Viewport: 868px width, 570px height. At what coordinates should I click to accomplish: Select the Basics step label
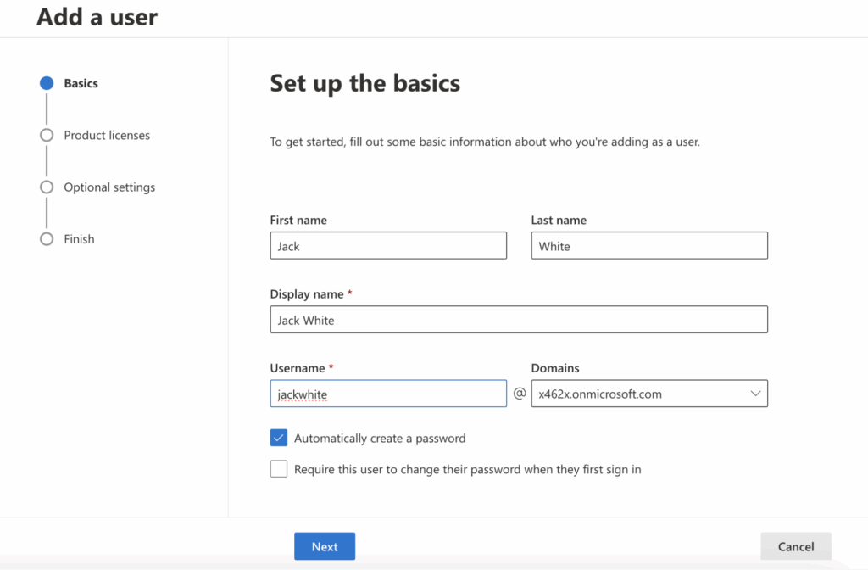(x=81, y=83)
